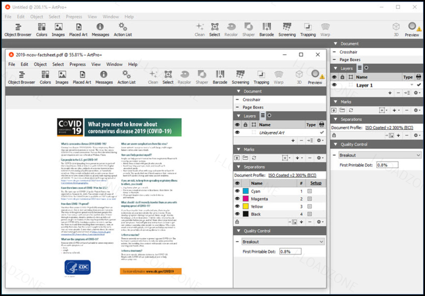
Task: Click First Printable Dot field in the factsheet window
Action: 290,252
